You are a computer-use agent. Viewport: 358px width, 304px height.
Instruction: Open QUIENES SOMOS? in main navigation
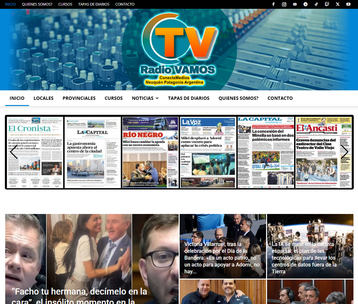click(238, 98)
